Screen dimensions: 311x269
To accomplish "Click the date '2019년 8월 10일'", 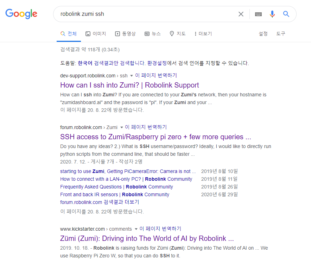I will pos(220,171).
